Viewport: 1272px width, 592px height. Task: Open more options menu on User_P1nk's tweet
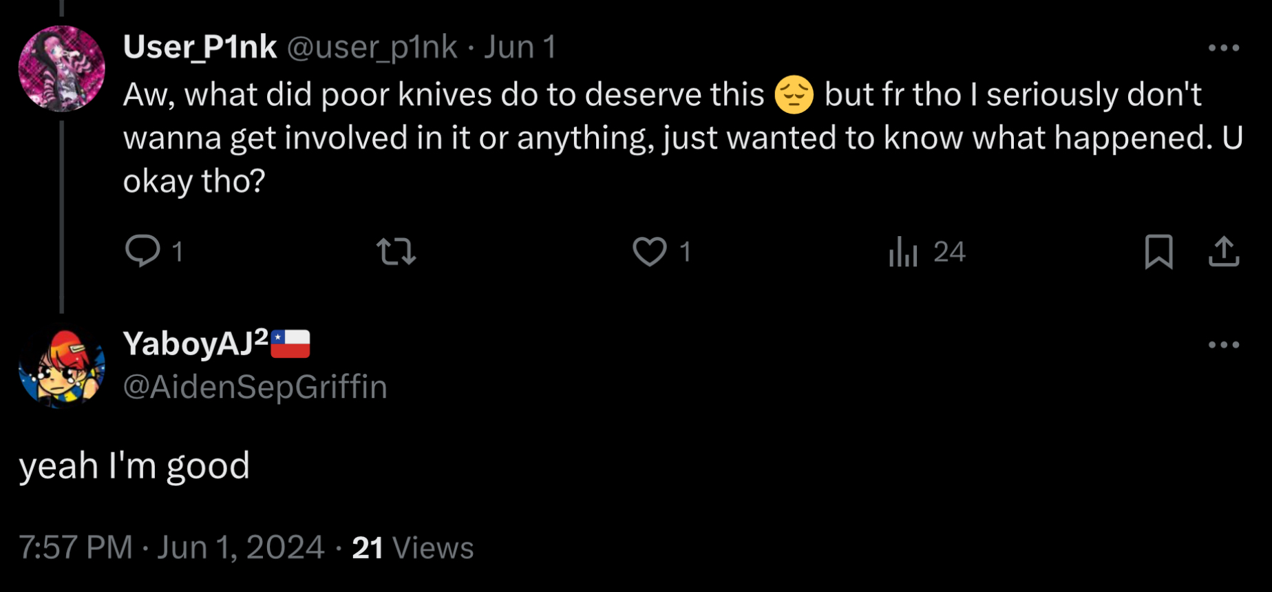click(1224, 48)
